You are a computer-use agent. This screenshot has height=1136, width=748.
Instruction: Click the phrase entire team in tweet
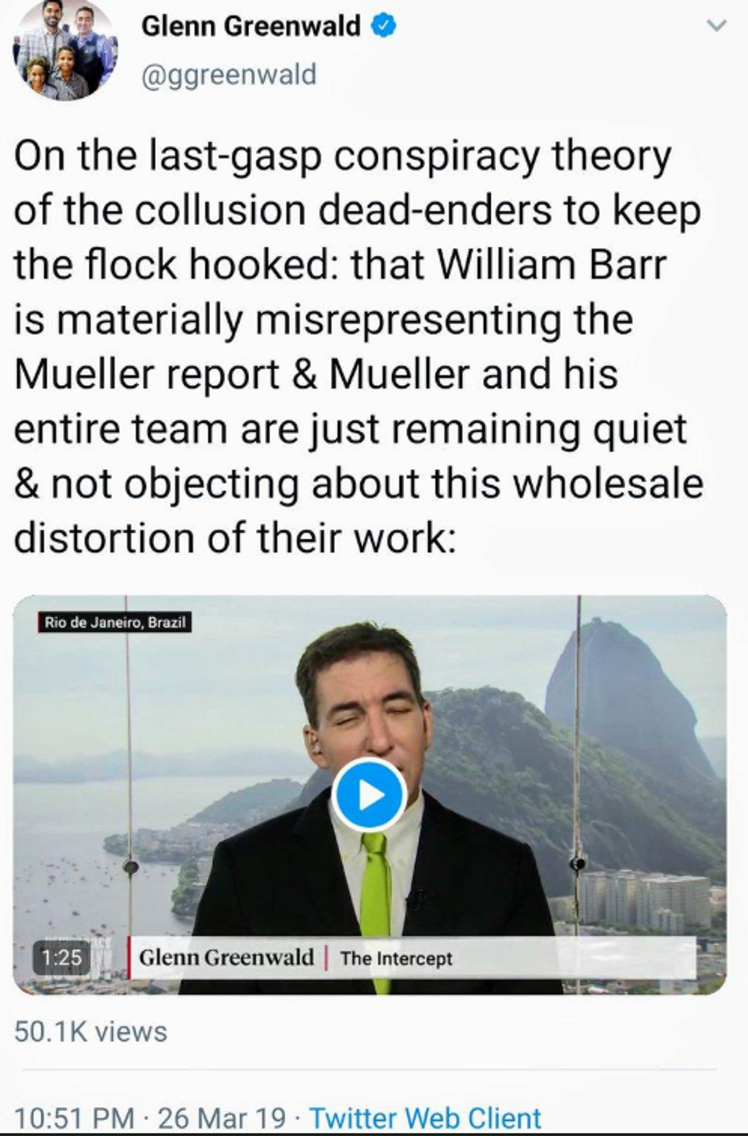(121, 429)
